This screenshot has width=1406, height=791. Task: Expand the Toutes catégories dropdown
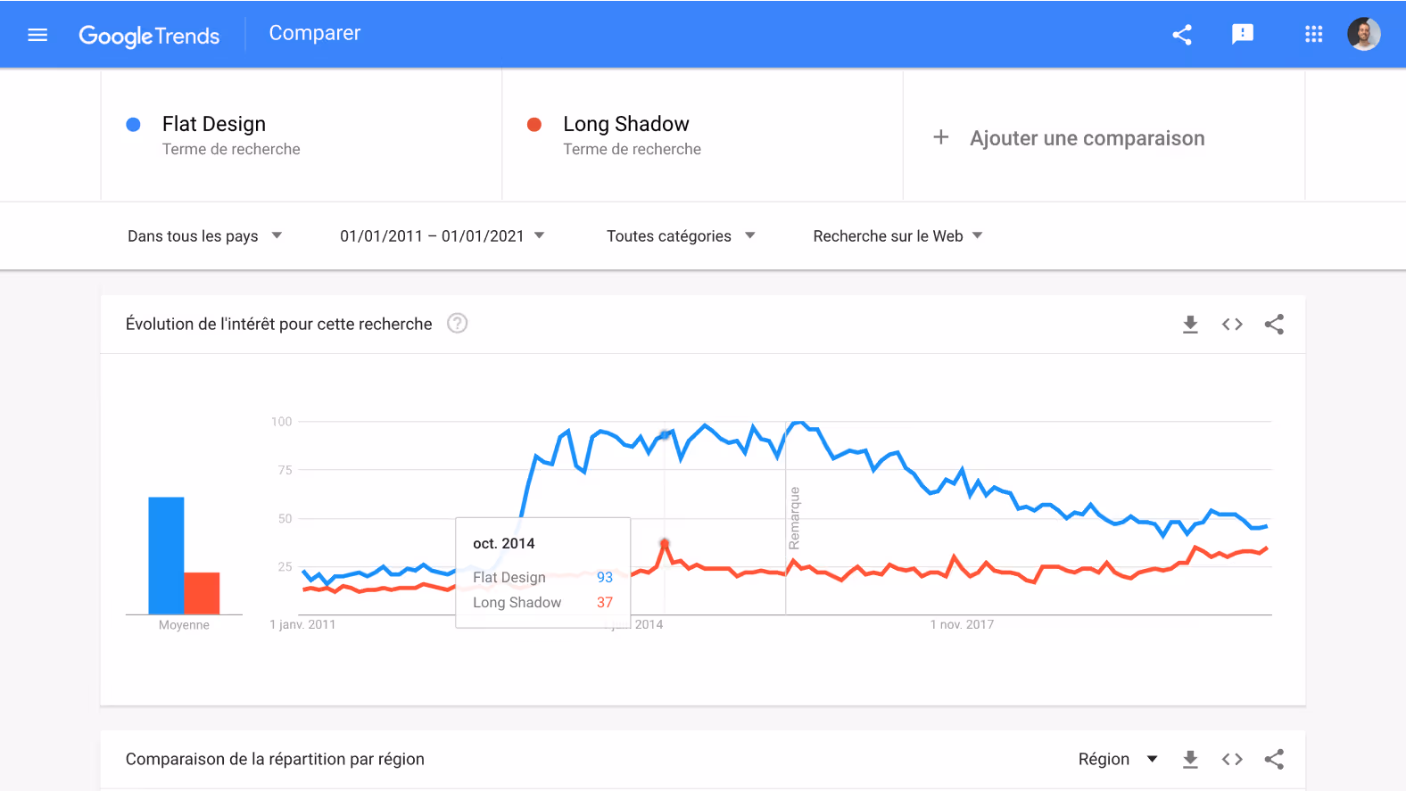point(680,235)
